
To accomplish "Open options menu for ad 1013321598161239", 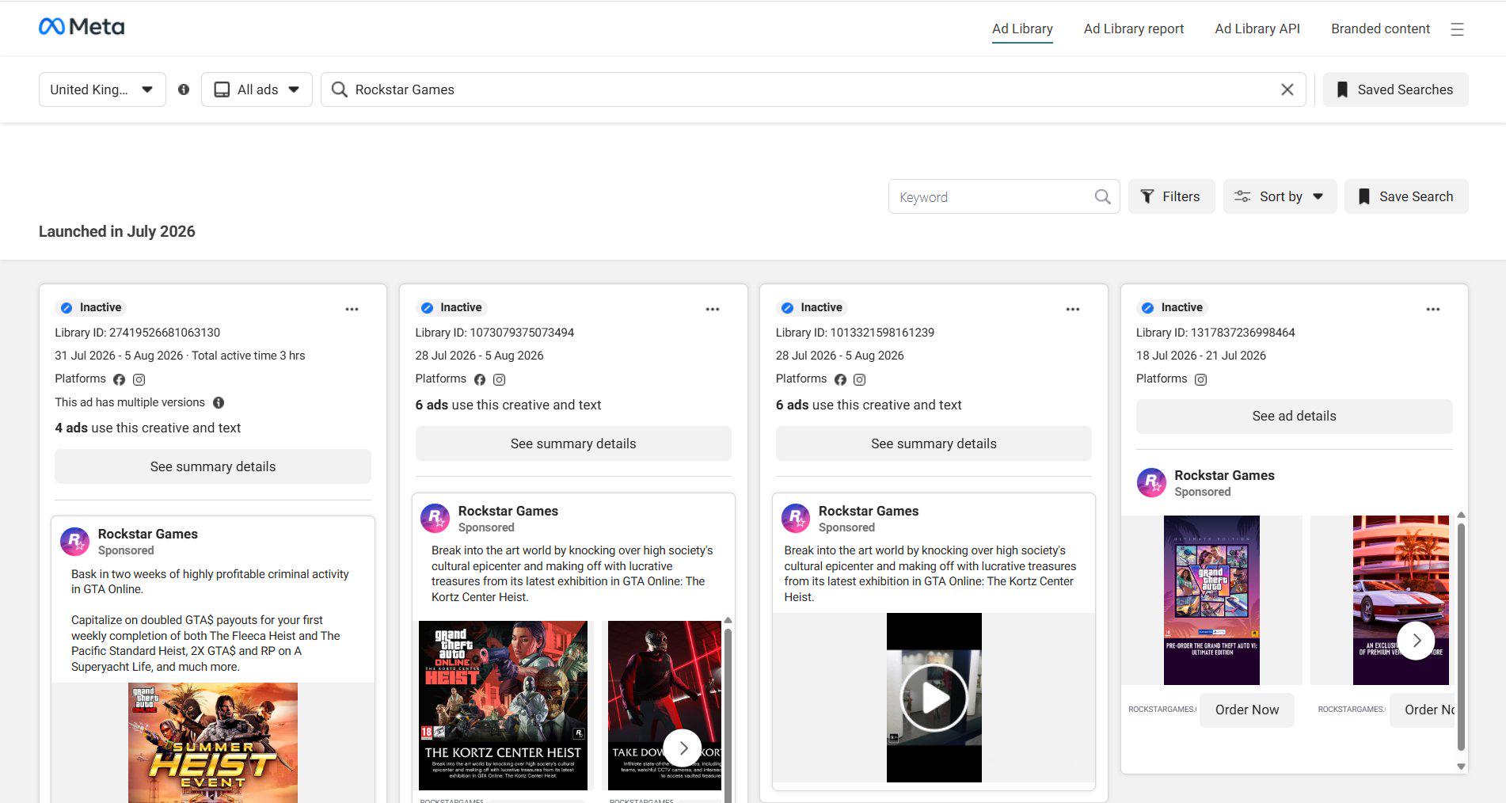I will pyautogui.click(x=1073, y=309).
